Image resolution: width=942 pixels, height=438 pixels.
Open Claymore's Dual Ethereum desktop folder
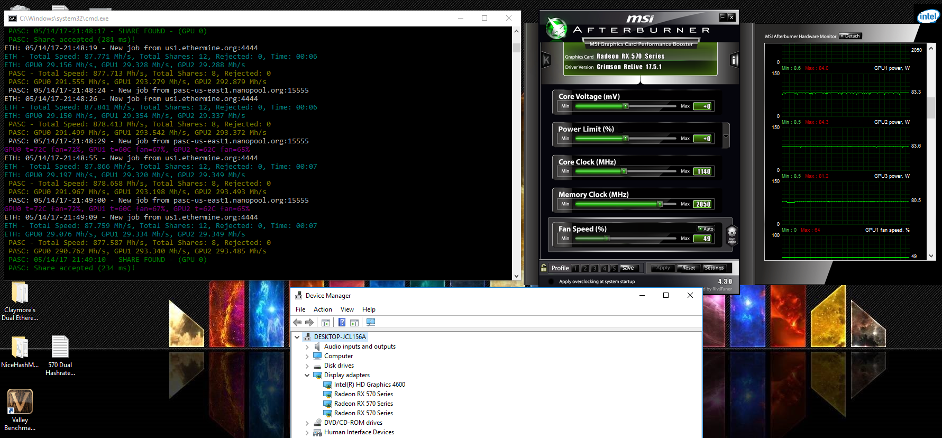pyautogui.click(x=20, y=301)
